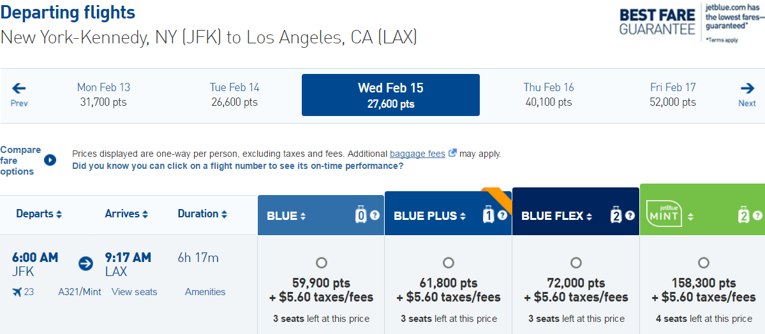Click the Blue fare help question mark
Viewport: 765px width, 334px height.
[x=375, y=215]
